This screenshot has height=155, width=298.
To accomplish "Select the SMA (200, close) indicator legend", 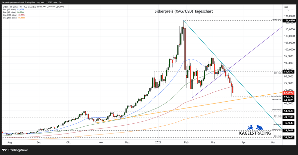I will coord(13,18).
